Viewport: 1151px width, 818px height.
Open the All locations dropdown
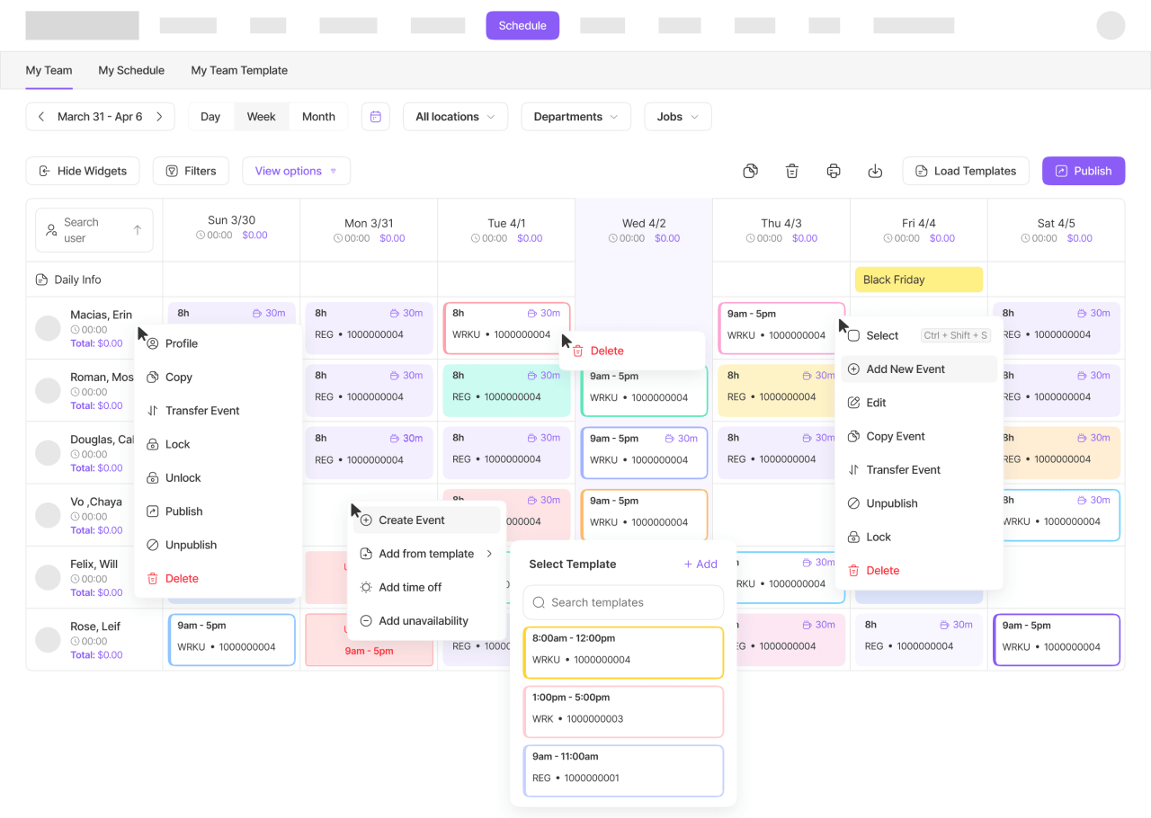pos(455,116)
